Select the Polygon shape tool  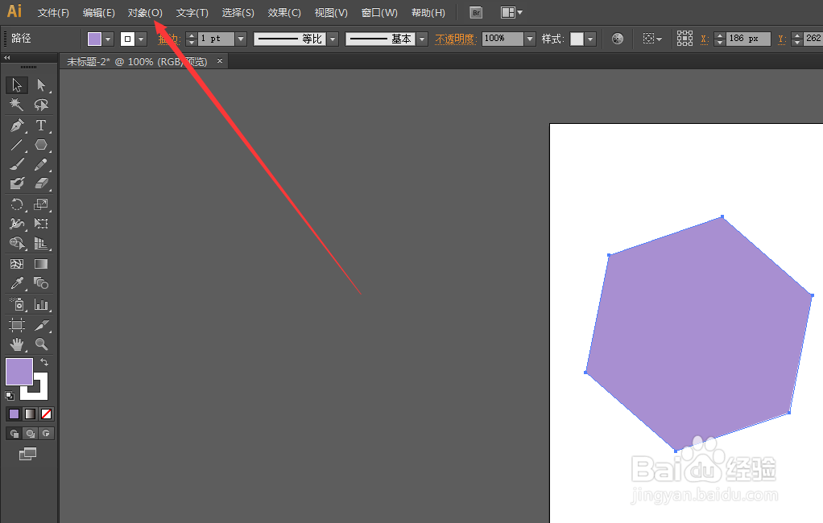[x=41, y=145]
